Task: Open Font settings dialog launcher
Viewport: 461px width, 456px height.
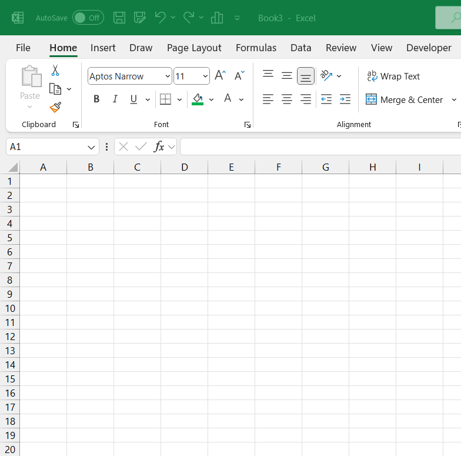Action: pyautogui.click(x=247, y=125)
